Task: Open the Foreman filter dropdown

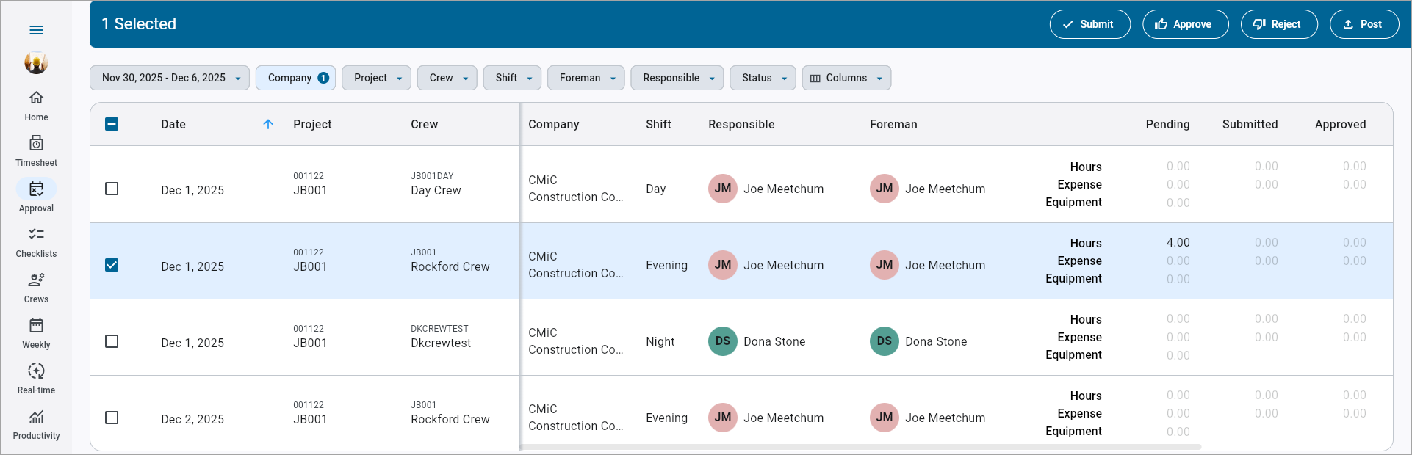Action: point(586,78)
